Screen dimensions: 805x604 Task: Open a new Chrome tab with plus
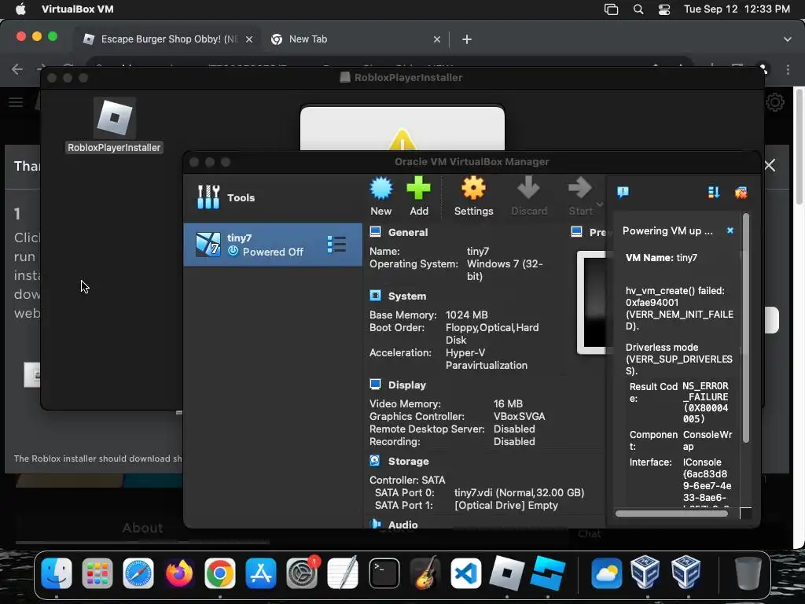[x=467, y=39]
